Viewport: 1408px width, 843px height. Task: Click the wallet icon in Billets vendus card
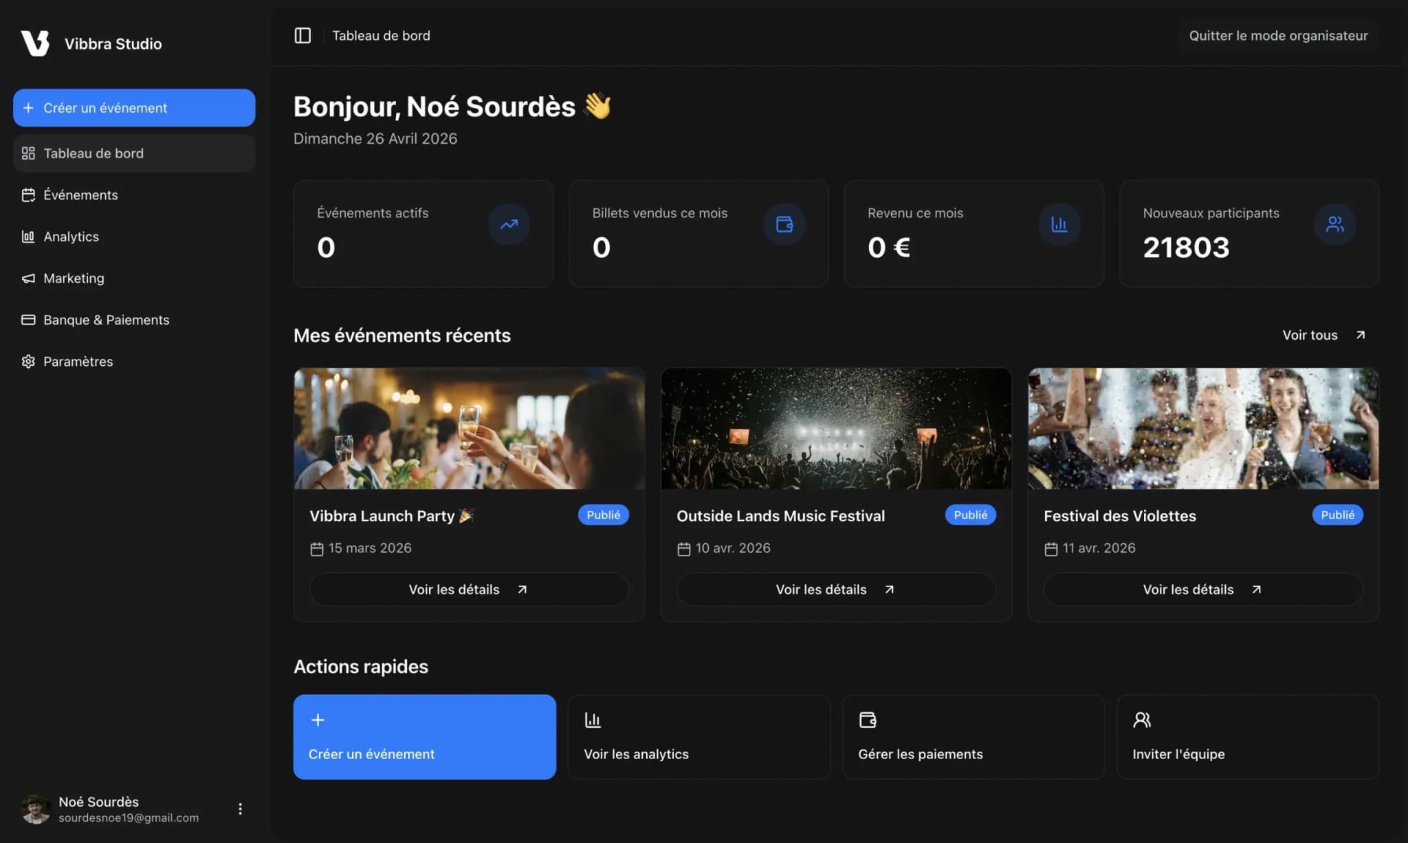coord(784,224)
